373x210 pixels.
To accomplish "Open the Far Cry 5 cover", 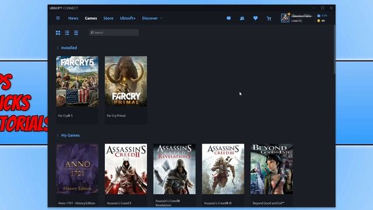I will coord(77,82).
